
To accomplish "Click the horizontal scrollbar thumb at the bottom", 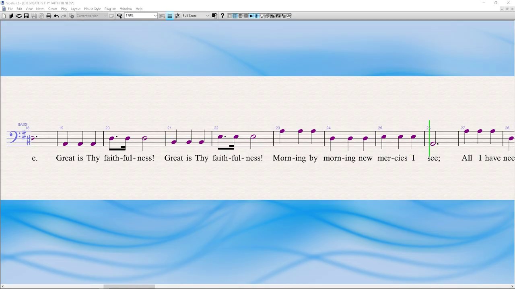I will click(129, 287).
